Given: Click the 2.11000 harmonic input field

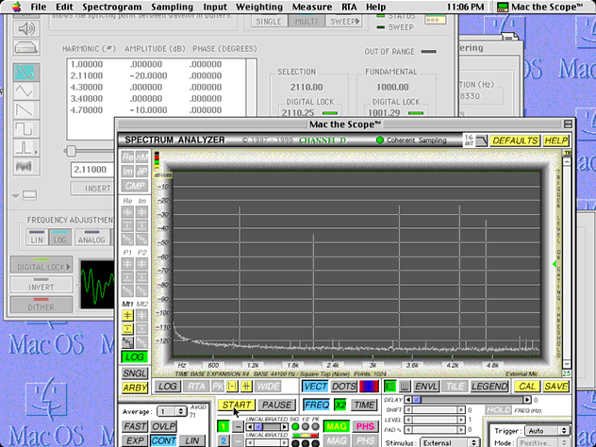Looking at the screenshot, I should (92, 170).
